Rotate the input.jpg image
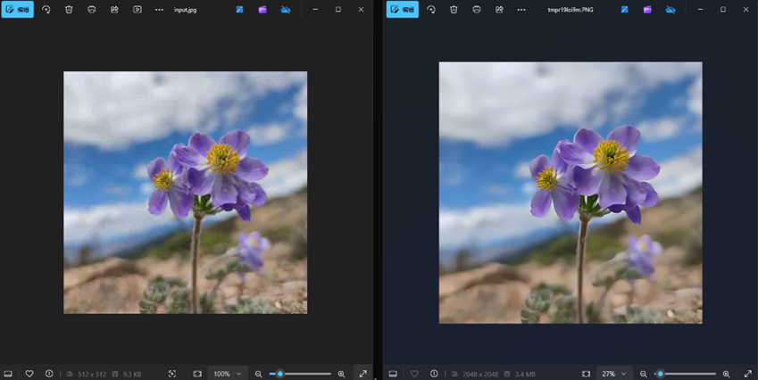Screen dimensions: 758x380 [x=46, y=9]
